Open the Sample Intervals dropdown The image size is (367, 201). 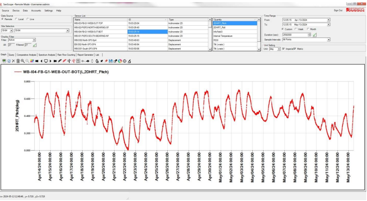[306, 40]
